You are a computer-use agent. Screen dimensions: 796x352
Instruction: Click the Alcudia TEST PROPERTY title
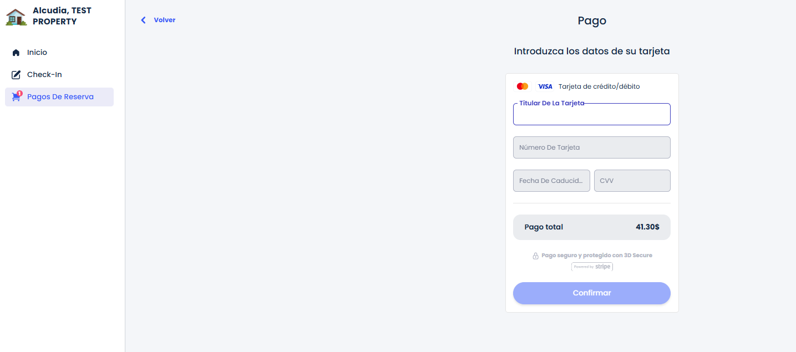(62, 16)
